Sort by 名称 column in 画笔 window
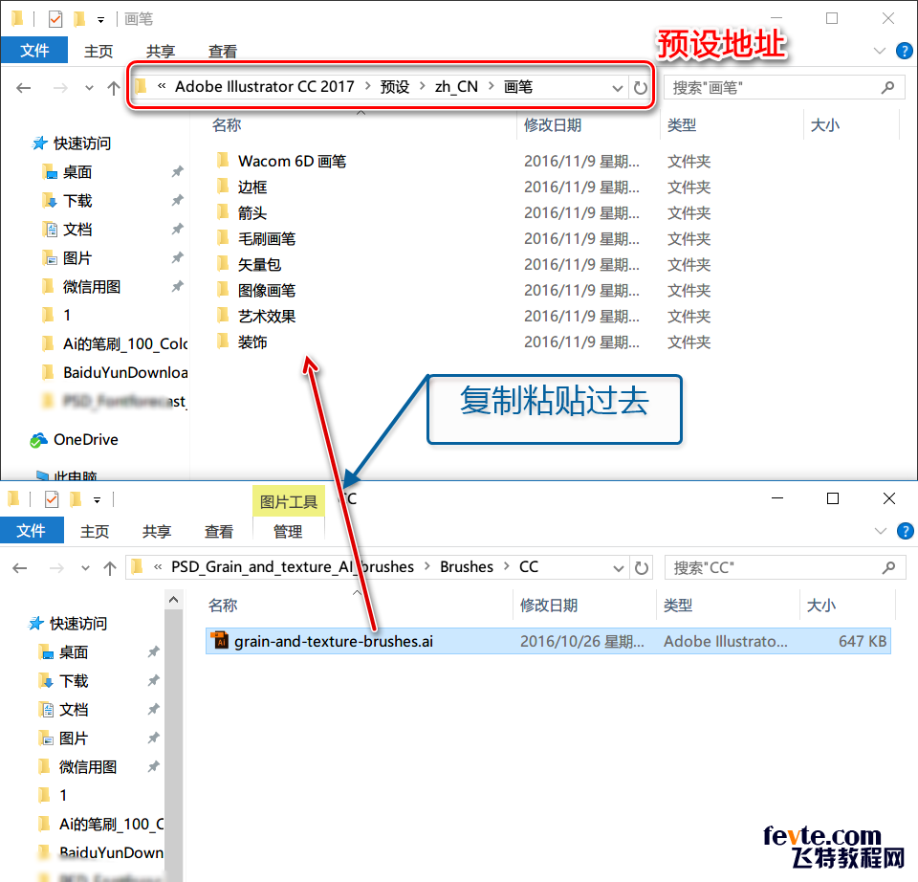 pyautogui.click(x=227, y=124)
